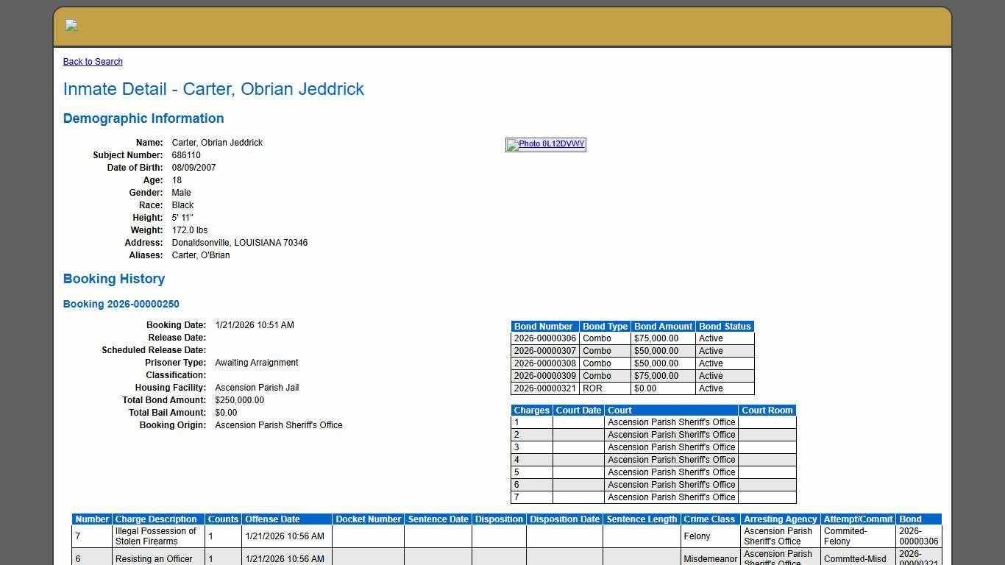Click the Court Room column header
This screenshot has width=1005, height=565.
[x=767, y=411]
